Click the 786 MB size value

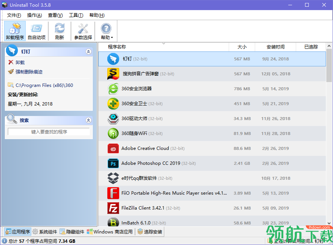coord(242,89)
